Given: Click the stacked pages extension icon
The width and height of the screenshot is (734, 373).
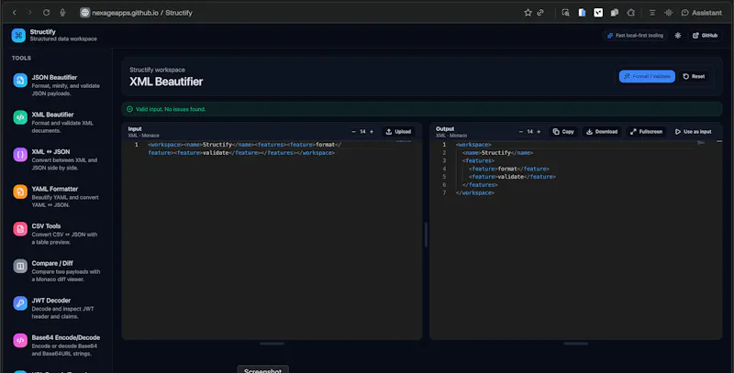Looking at the screenshot, I should tap(615, 13).
